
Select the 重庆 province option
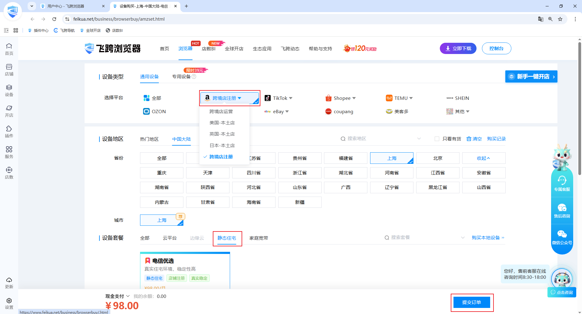[162, 173]
